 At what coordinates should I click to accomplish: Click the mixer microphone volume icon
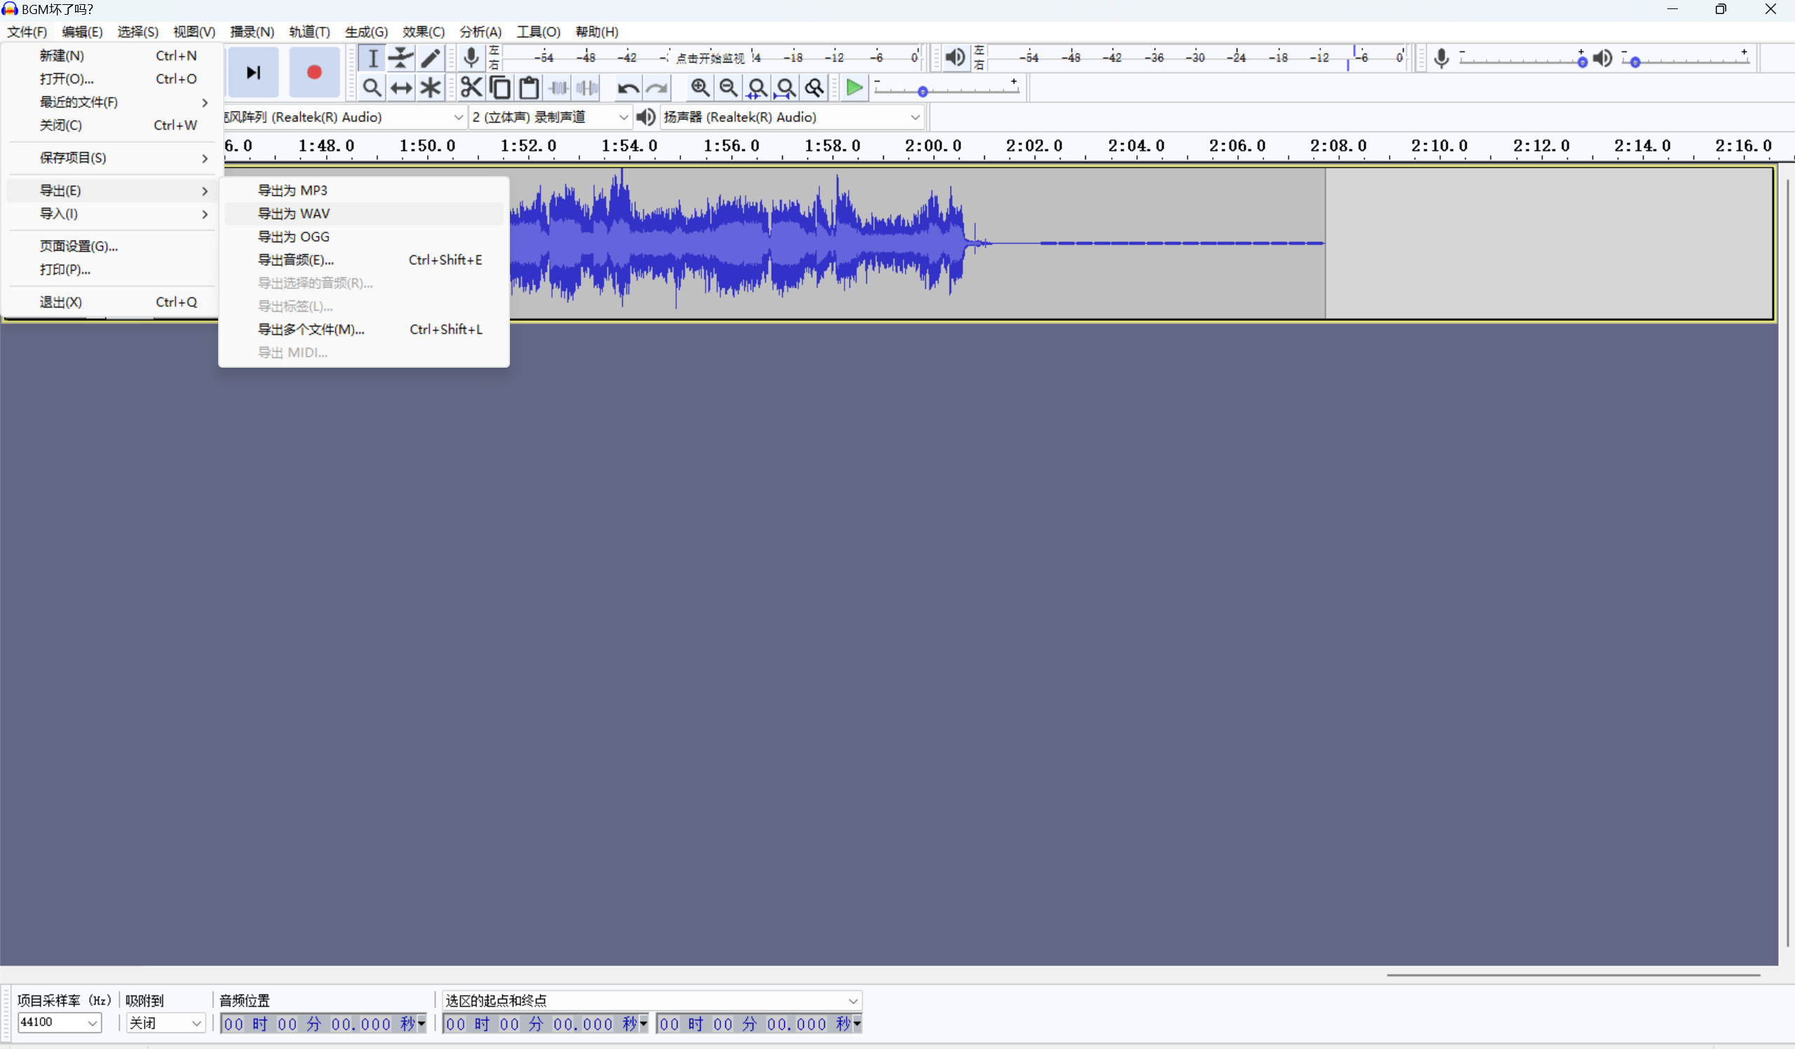[x=1441, y=58]
